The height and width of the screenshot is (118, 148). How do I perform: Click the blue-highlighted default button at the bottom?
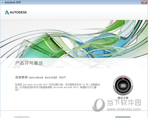[123, 117]
